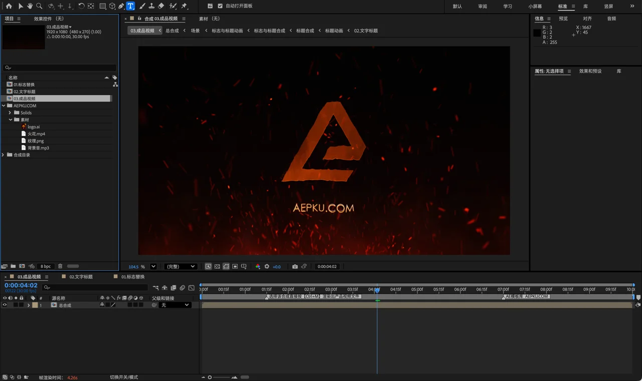The width and height of the screenshot is (642, 381).
Task: Click the fast previews icon in viewer
Action: pos(208,266)
